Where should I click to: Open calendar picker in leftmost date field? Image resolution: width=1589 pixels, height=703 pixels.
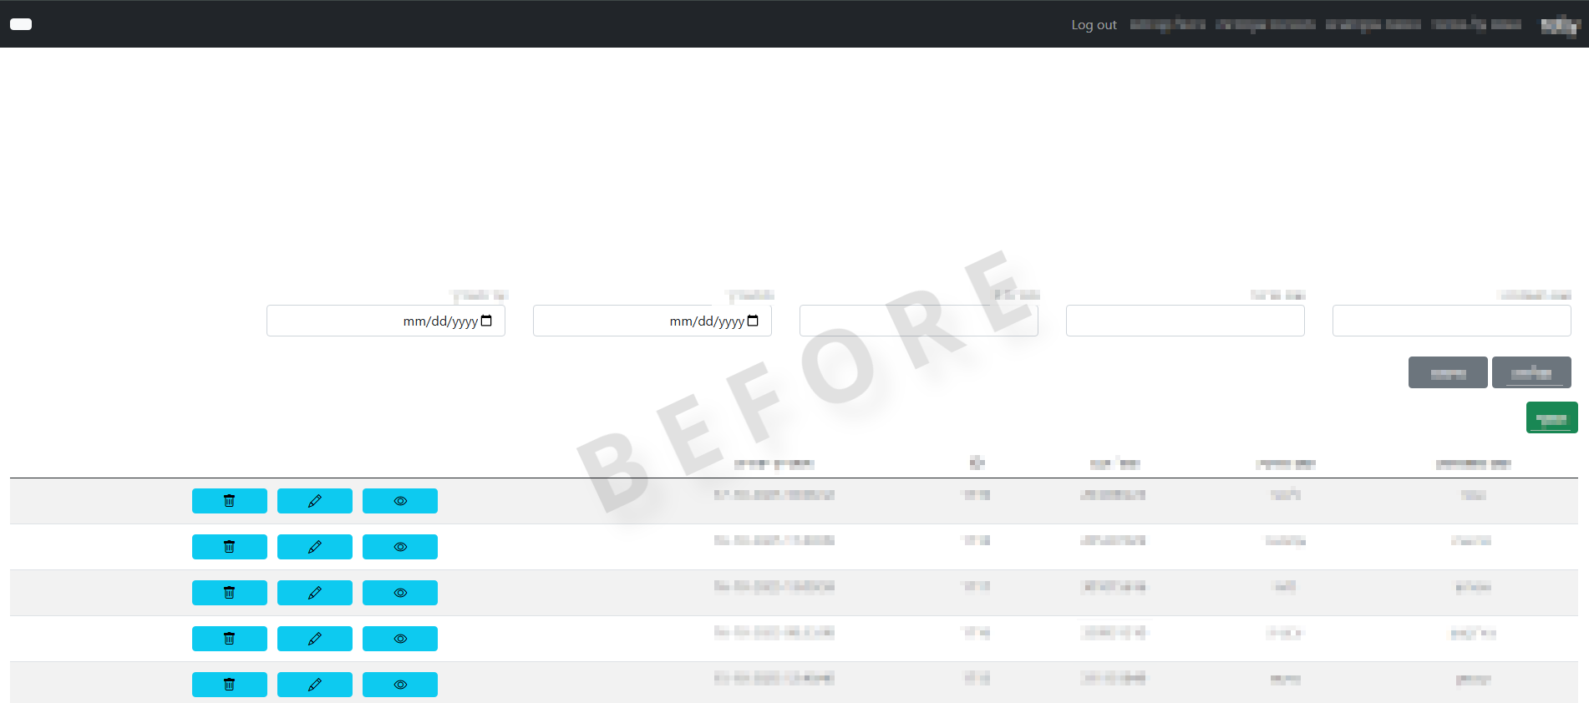486,321
